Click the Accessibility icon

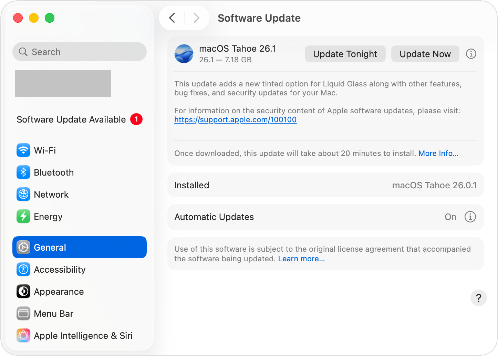23,270
